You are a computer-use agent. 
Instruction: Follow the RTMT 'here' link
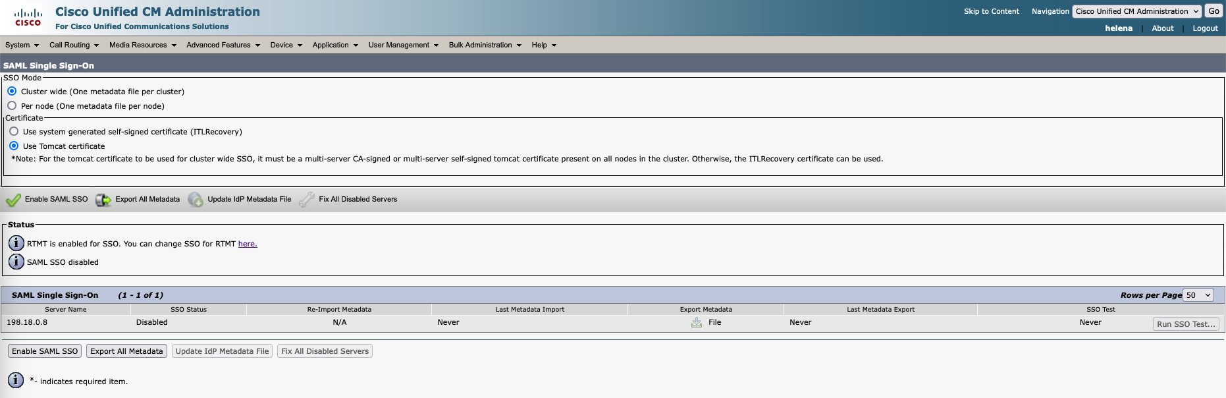pos(248,244)
